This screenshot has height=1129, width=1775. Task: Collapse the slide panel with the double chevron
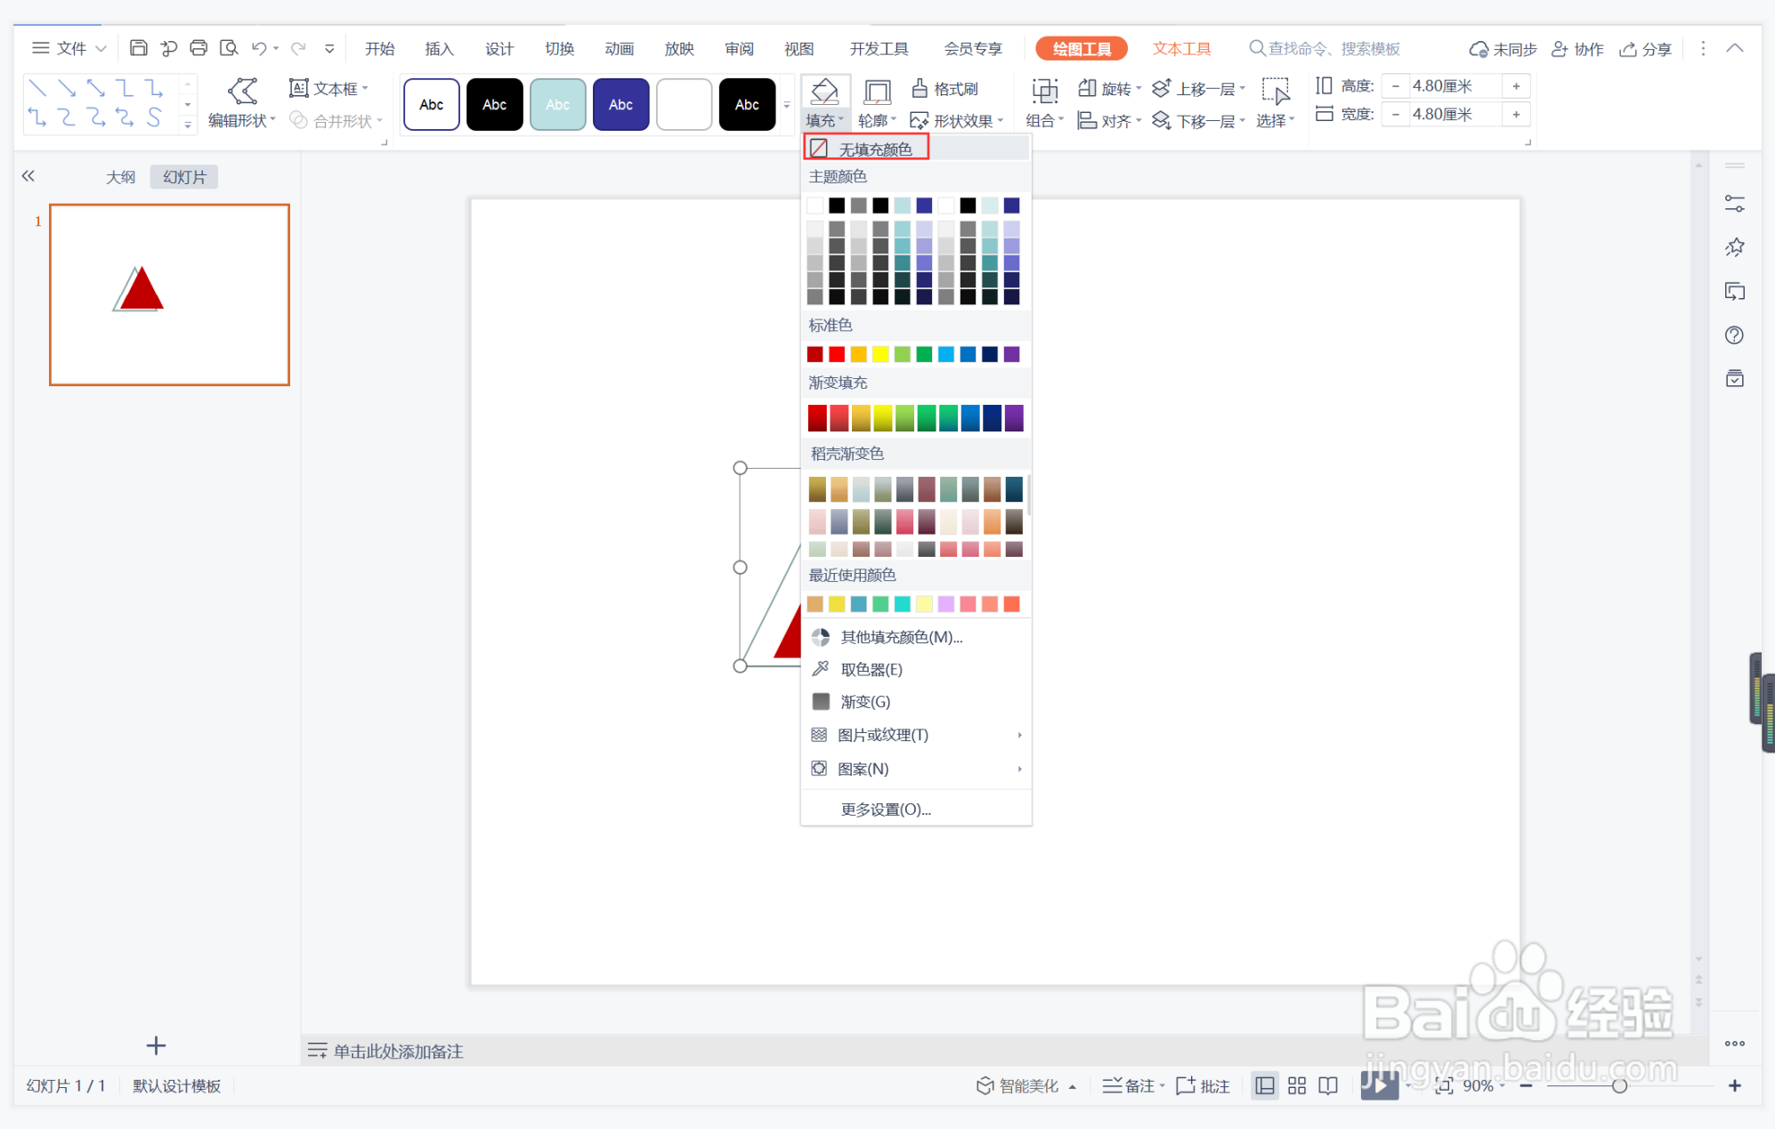click(x=28, y=176)
